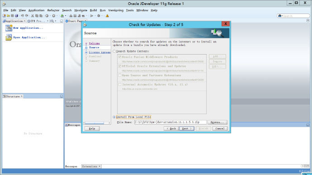312x175 pixels.
Task: Click the wizard Help button
Action: [x=92, y=129]
